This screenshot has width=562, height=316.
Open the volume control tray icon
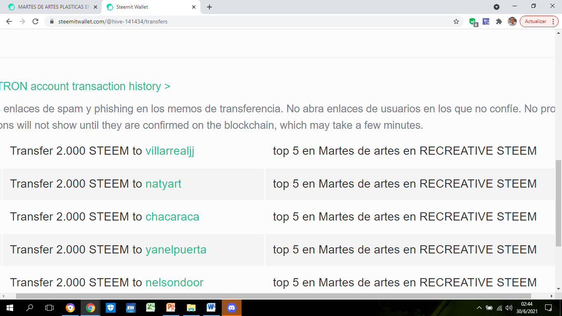[x=509, y=308]
